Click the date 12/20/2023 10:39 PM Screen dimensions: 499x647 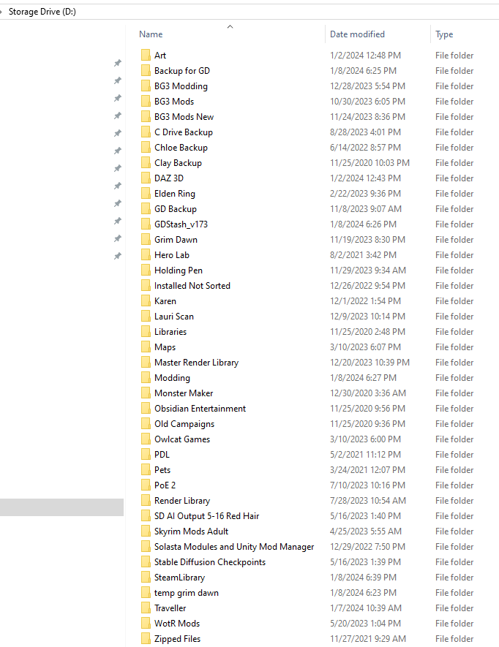[x=369, y=363]
